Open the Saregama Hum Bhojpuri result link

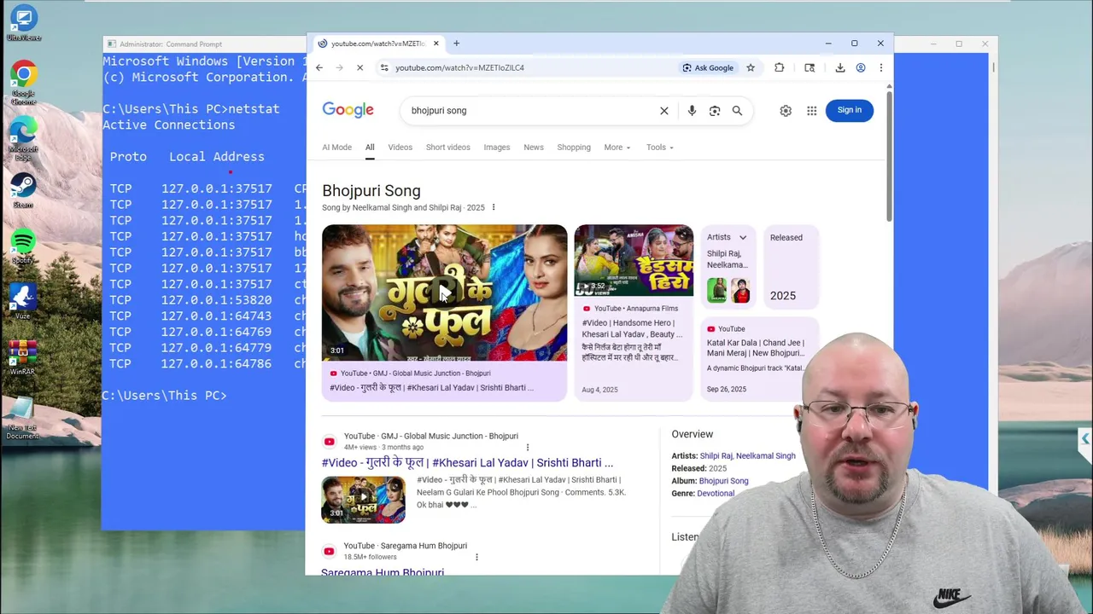pyautogui.click(x=383, y=572)
